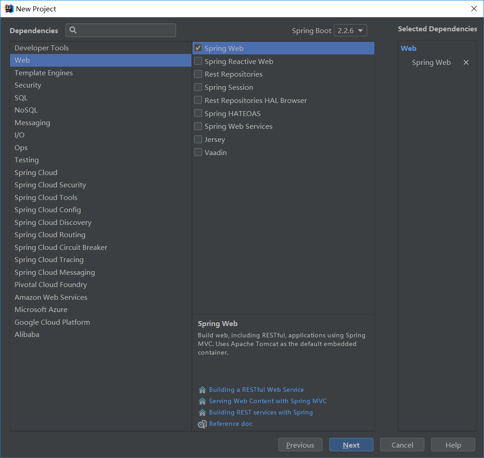Uncheck the Spring Web checkbox
This screenshot has width=484, height=458.
(198, 48)
